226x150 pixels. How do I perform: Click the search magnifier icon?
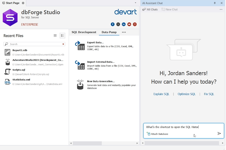(6, 44)
